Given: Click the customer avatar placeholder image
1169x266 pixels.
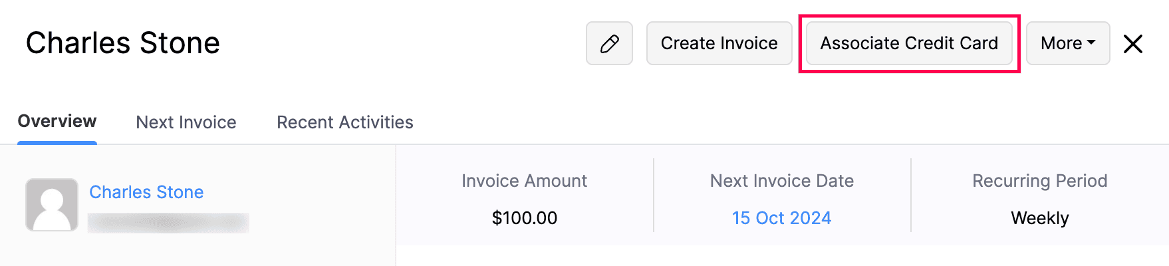Looking at the screenshot, I should [52, 205].
